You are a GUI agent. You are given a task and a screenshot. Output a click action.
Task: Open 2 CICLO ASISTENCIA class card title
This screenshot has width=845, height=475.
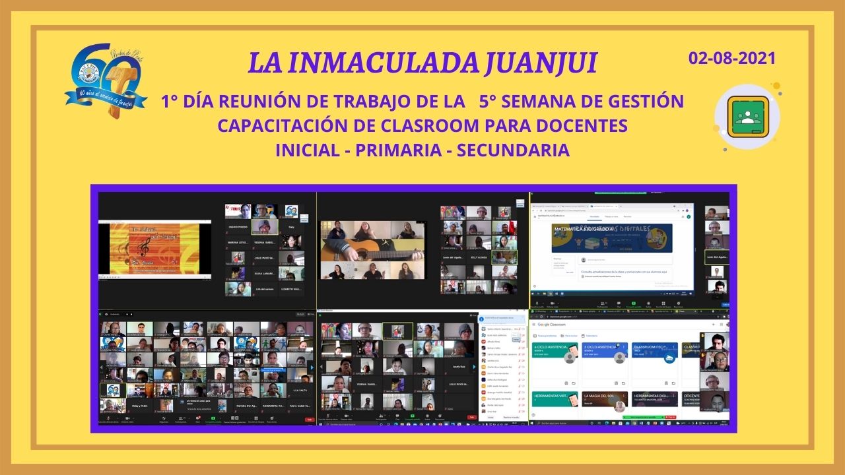click(x=600, y=347)
